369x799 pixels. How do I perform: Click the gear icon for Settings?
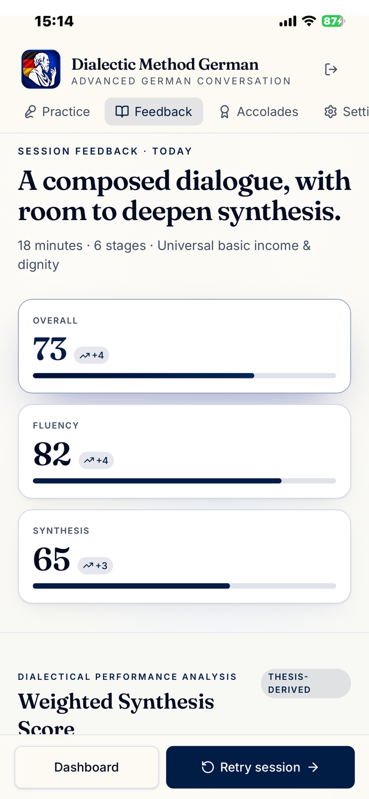click(331, 112)
